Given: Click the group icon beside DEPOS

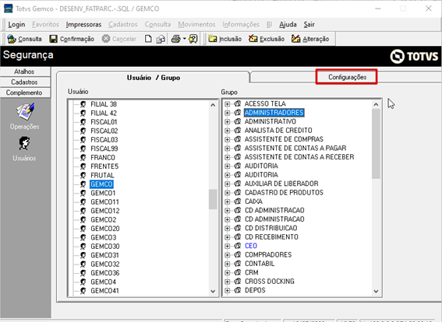Looking at the screenshot, I should pos(238,290).
